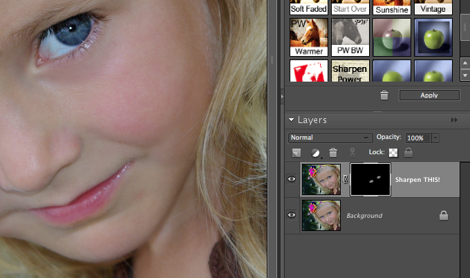Select the PW BW horse effect
Image resolution: width=470 pixels, height=278 pixels.
click(x=350, y=37)
